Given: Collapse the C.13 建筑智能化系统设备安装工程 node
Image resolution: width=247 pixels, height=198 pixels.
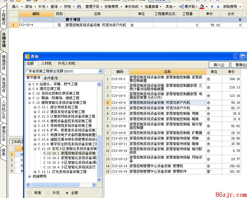Looking at the screenshot, I should [x=30, y=103].
